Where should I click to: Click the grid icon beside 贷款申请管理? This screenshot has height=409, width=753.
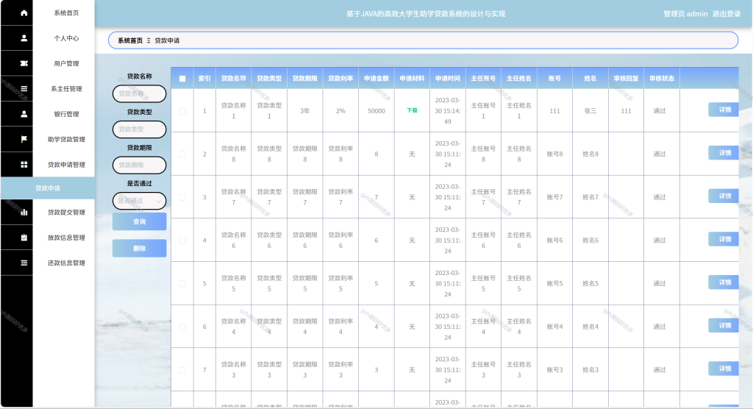pyautogui.click(x=24, y=164)
